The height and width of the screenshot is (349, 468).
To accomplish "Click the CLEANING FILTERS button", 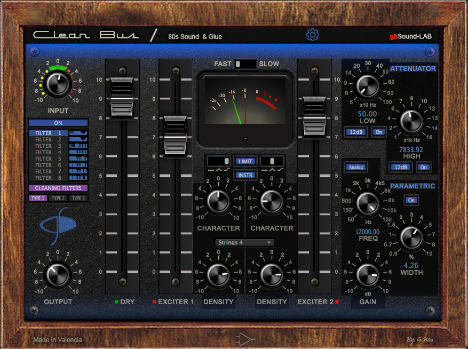I will pos(58,188).
